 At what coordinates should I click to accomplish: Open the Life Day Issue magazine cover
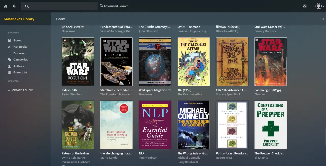tap(155, 62)
